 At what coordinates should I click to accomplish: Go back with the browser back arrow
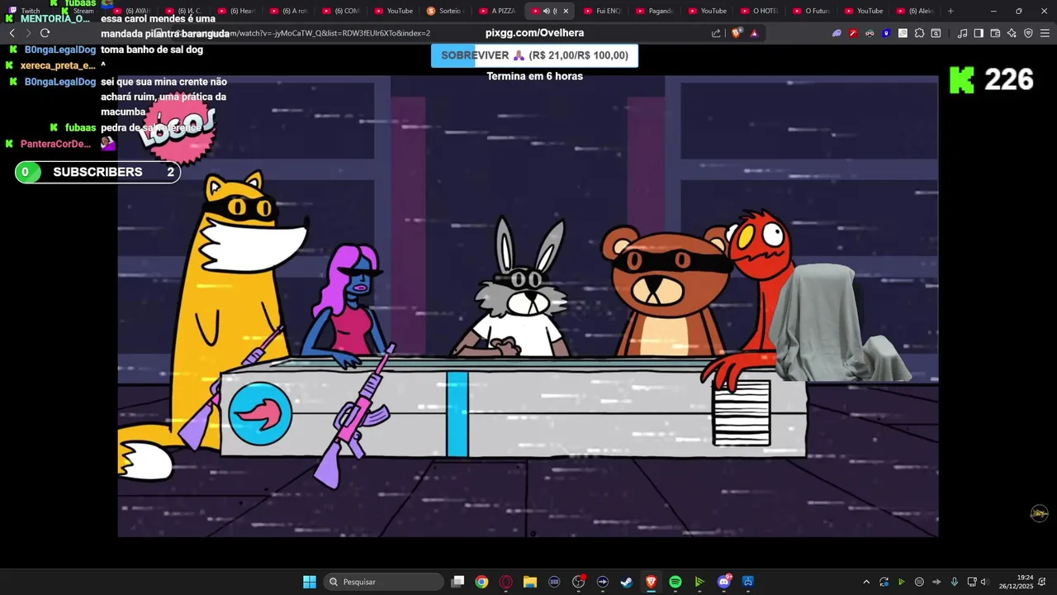tap(12, 33)
